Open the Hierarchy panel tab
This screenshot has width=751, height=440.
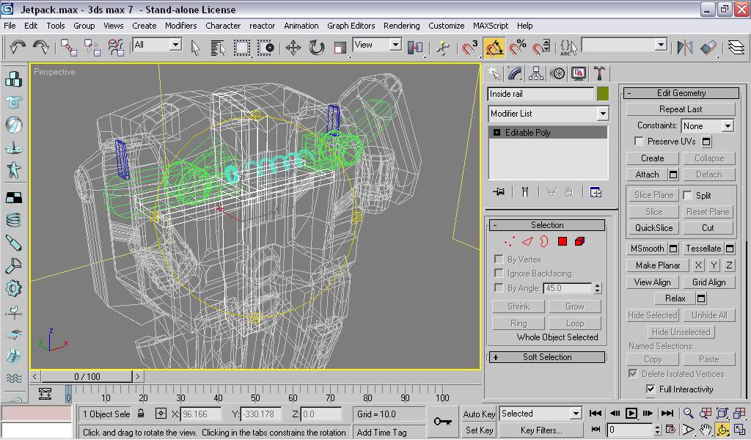(536, 73)
